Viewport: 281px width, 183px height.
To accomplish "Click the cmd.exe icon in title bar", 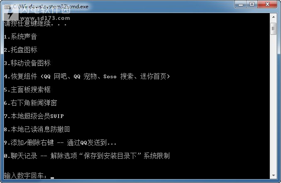I will (x=7, y=7).
